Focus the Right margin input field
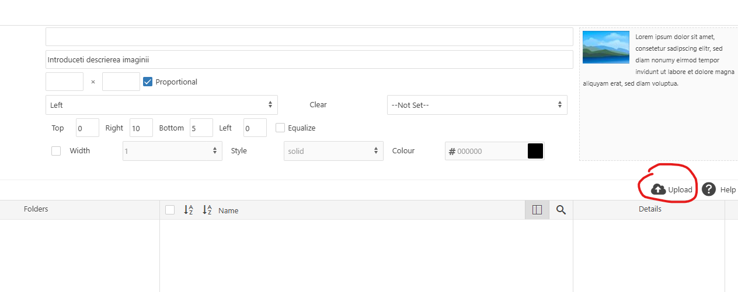738x292 pixels. tap(141, 128)
